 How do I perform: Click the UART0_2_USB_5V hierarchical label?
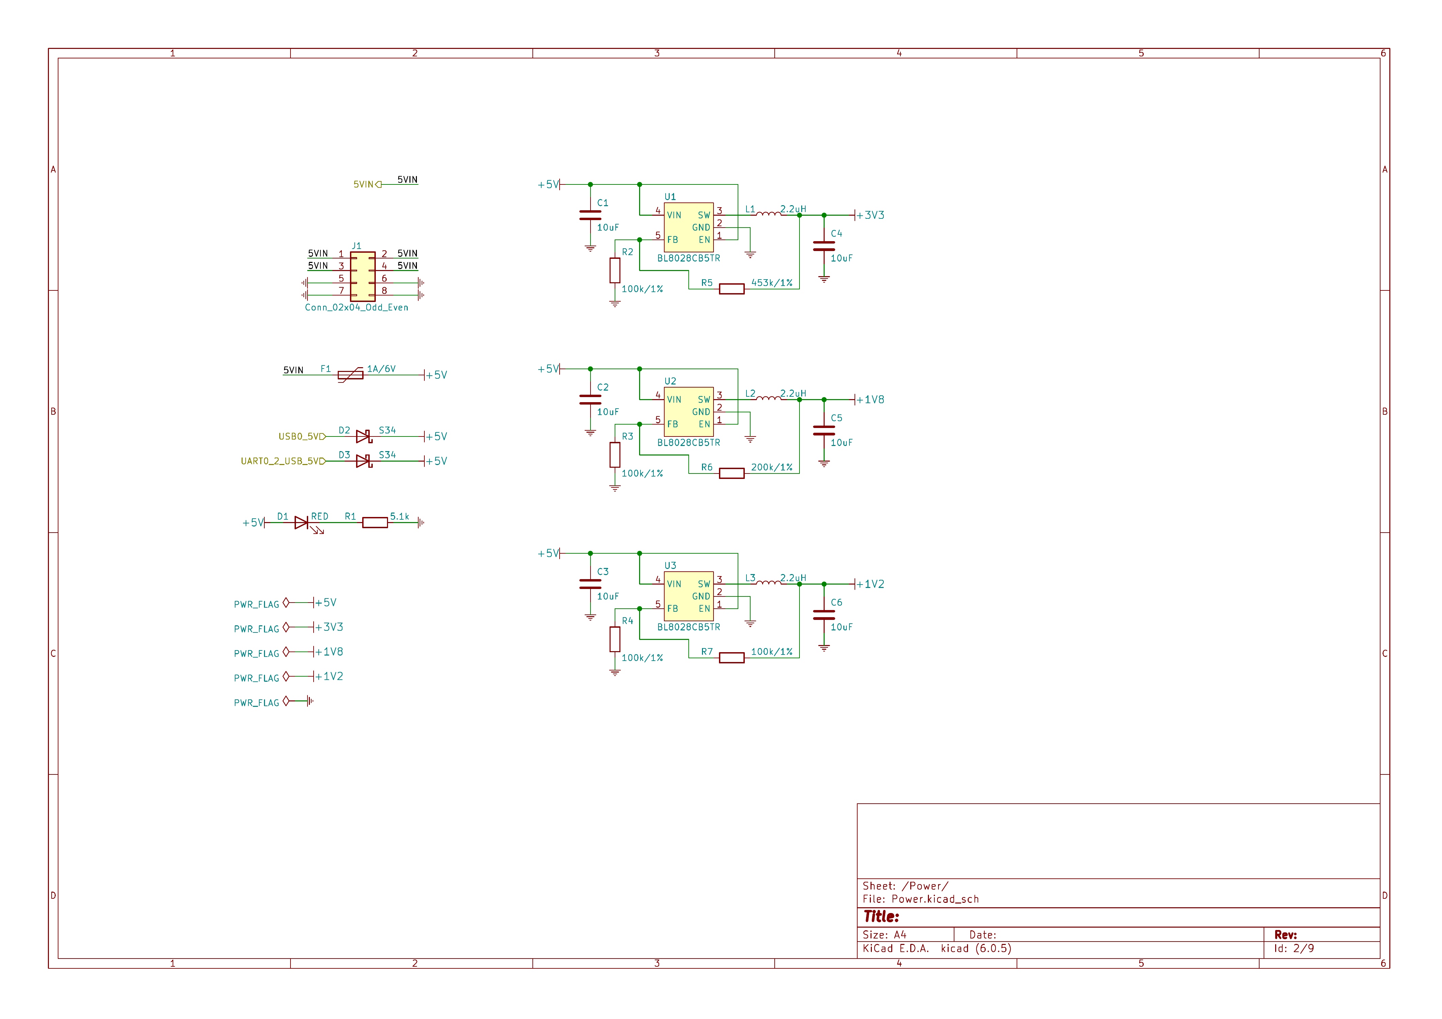point(283,461)
